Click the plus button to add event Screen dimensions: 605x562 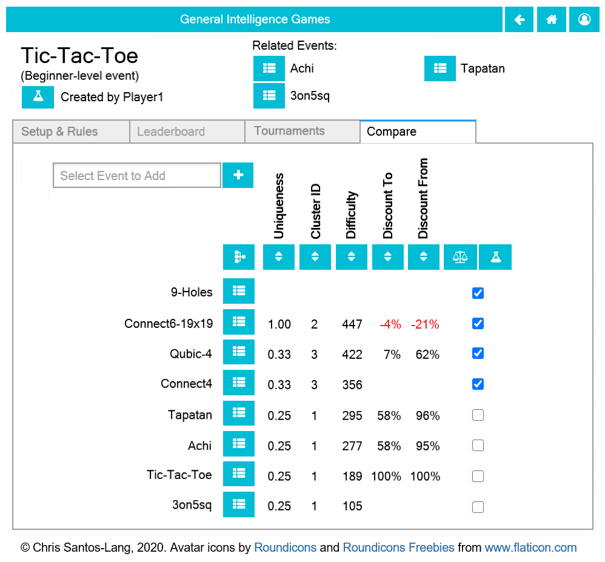238,175
